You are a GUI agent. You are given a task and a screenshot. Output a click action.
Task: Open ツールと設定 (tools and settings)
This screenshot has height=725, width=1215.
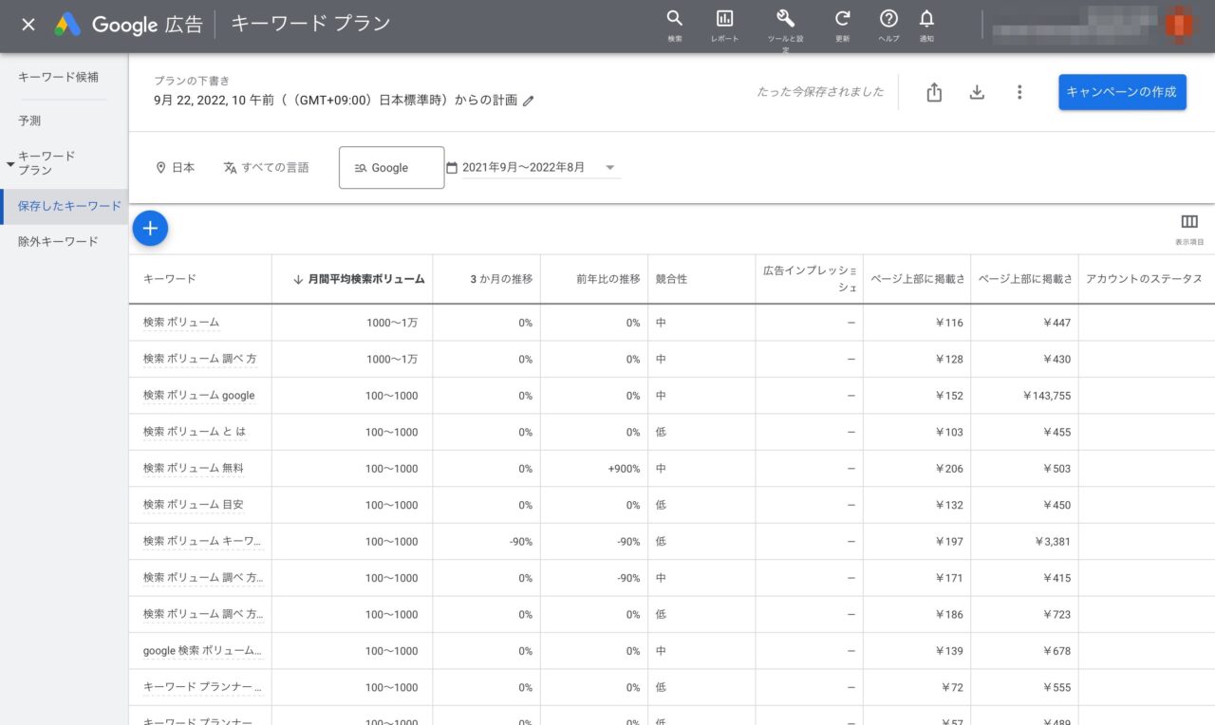pyautogui.click(x=785, y=26)
